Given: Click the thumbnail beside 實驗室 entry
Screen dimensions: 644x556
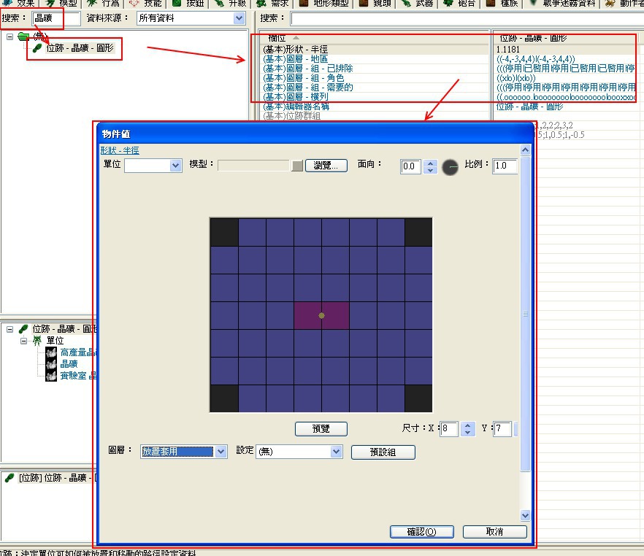Looking at the screenshot, I should 51,376.
